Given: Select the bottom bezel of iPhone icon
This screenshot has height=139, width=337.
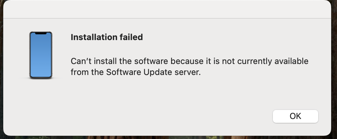Looking at the screenshot, I should click(41, 78).
